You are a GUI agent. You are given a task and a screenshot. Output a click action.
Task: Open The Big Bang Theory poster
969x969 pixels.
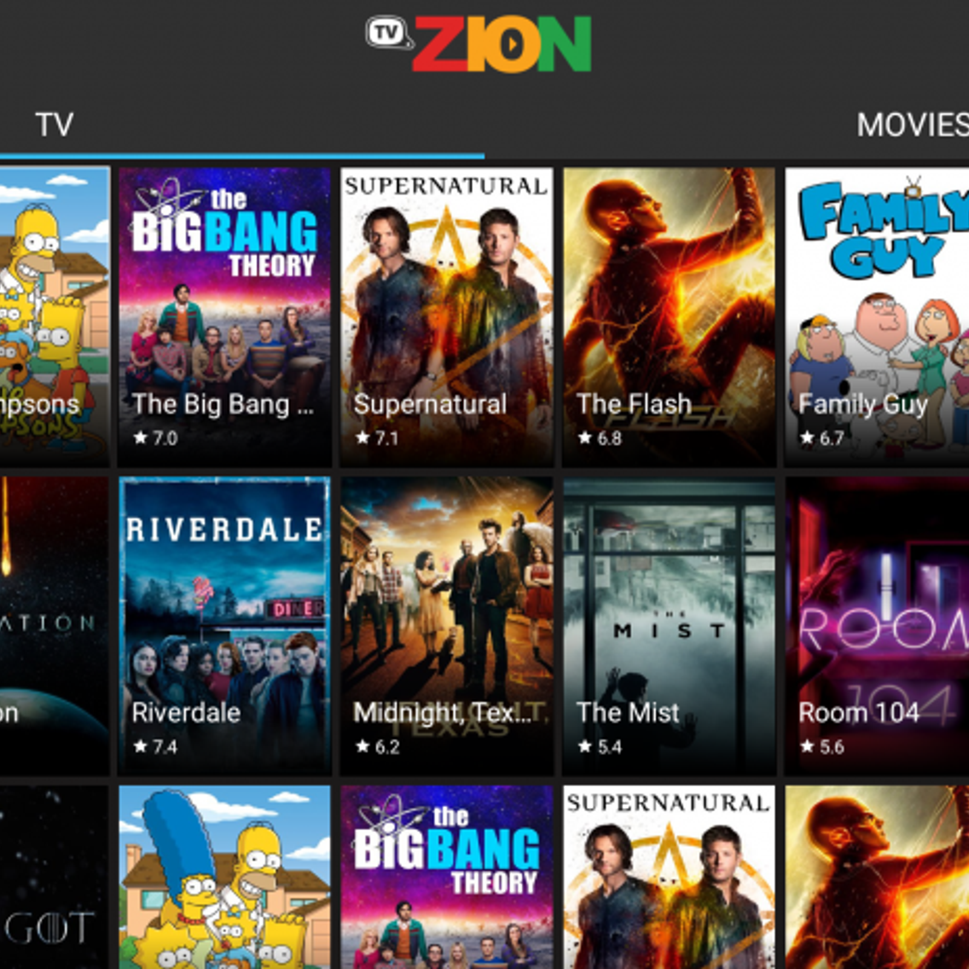pyautogui.click(x=225, y=317)
